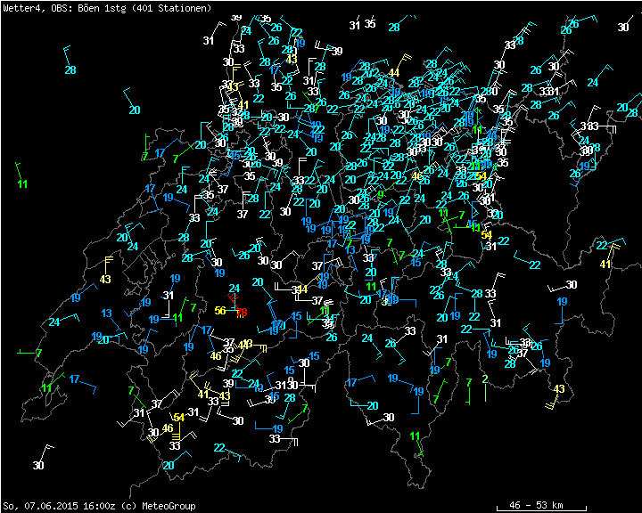Click the yellow '41' beside cyan '22' in far east

(605, 265)
